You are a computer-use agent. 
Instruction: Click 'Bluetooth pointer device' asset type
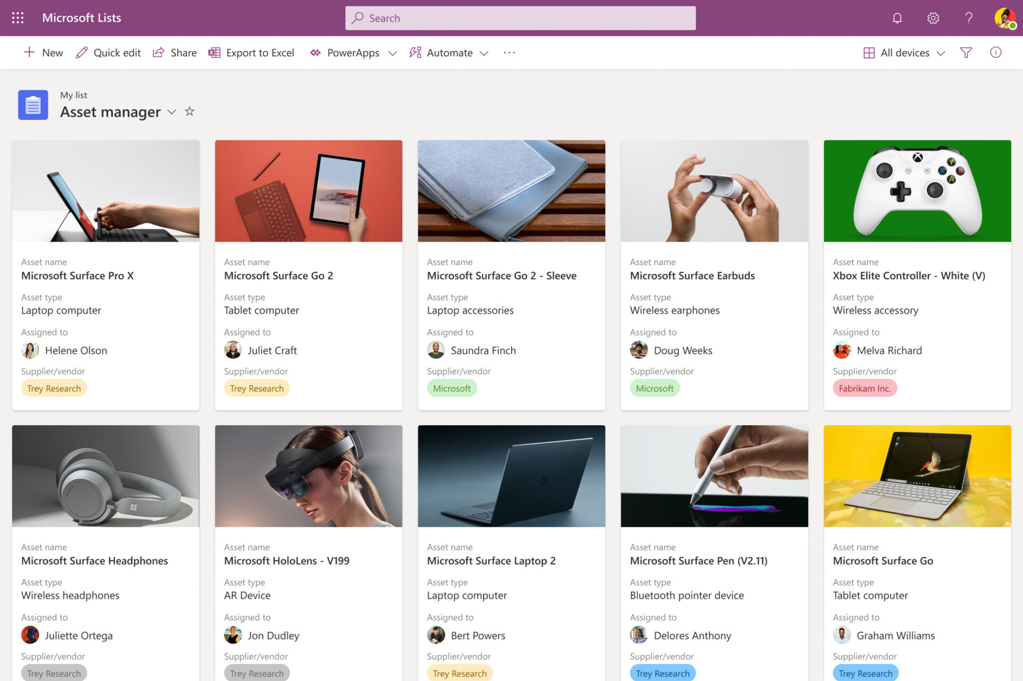pos(687,595)
